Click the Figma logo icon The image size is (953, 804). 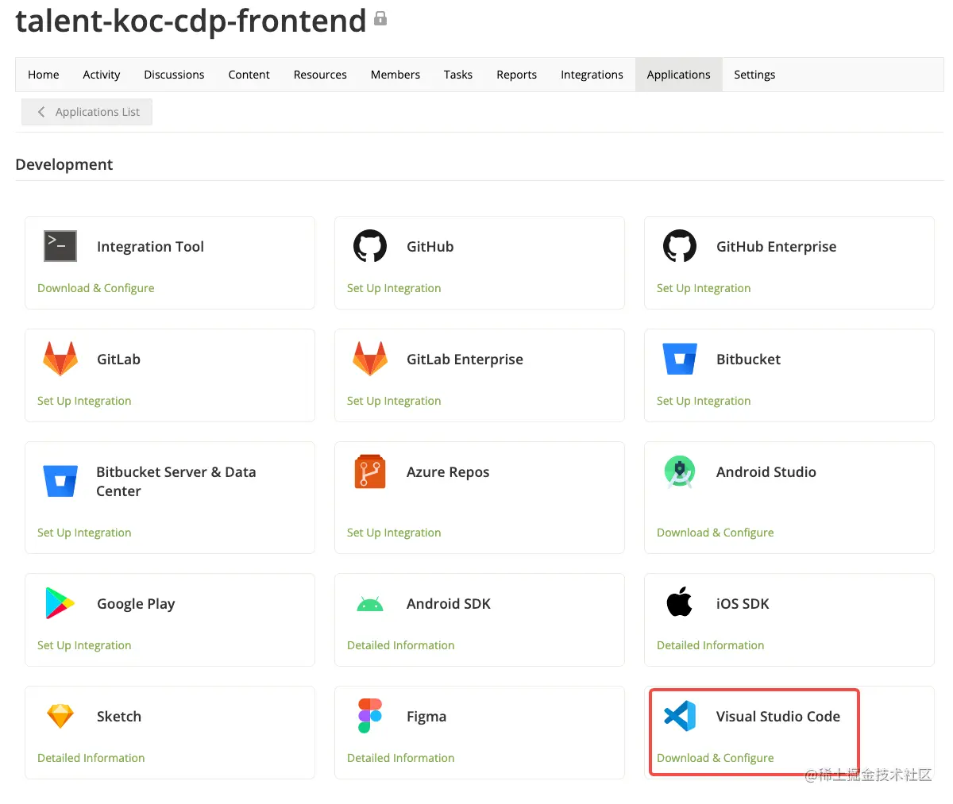click(x=370, y=716)
